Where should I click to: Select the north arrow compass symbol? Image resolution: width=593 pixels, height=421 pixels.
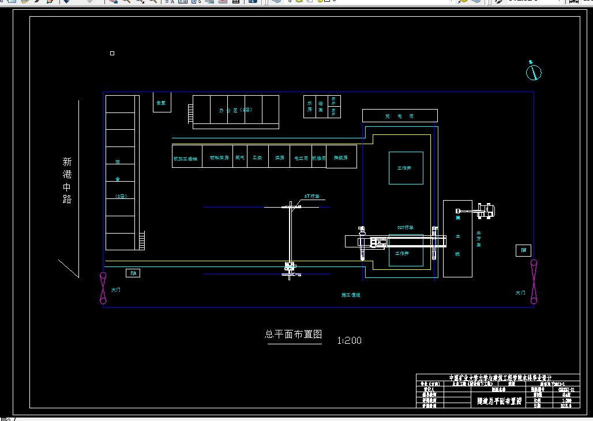(534, 71)
